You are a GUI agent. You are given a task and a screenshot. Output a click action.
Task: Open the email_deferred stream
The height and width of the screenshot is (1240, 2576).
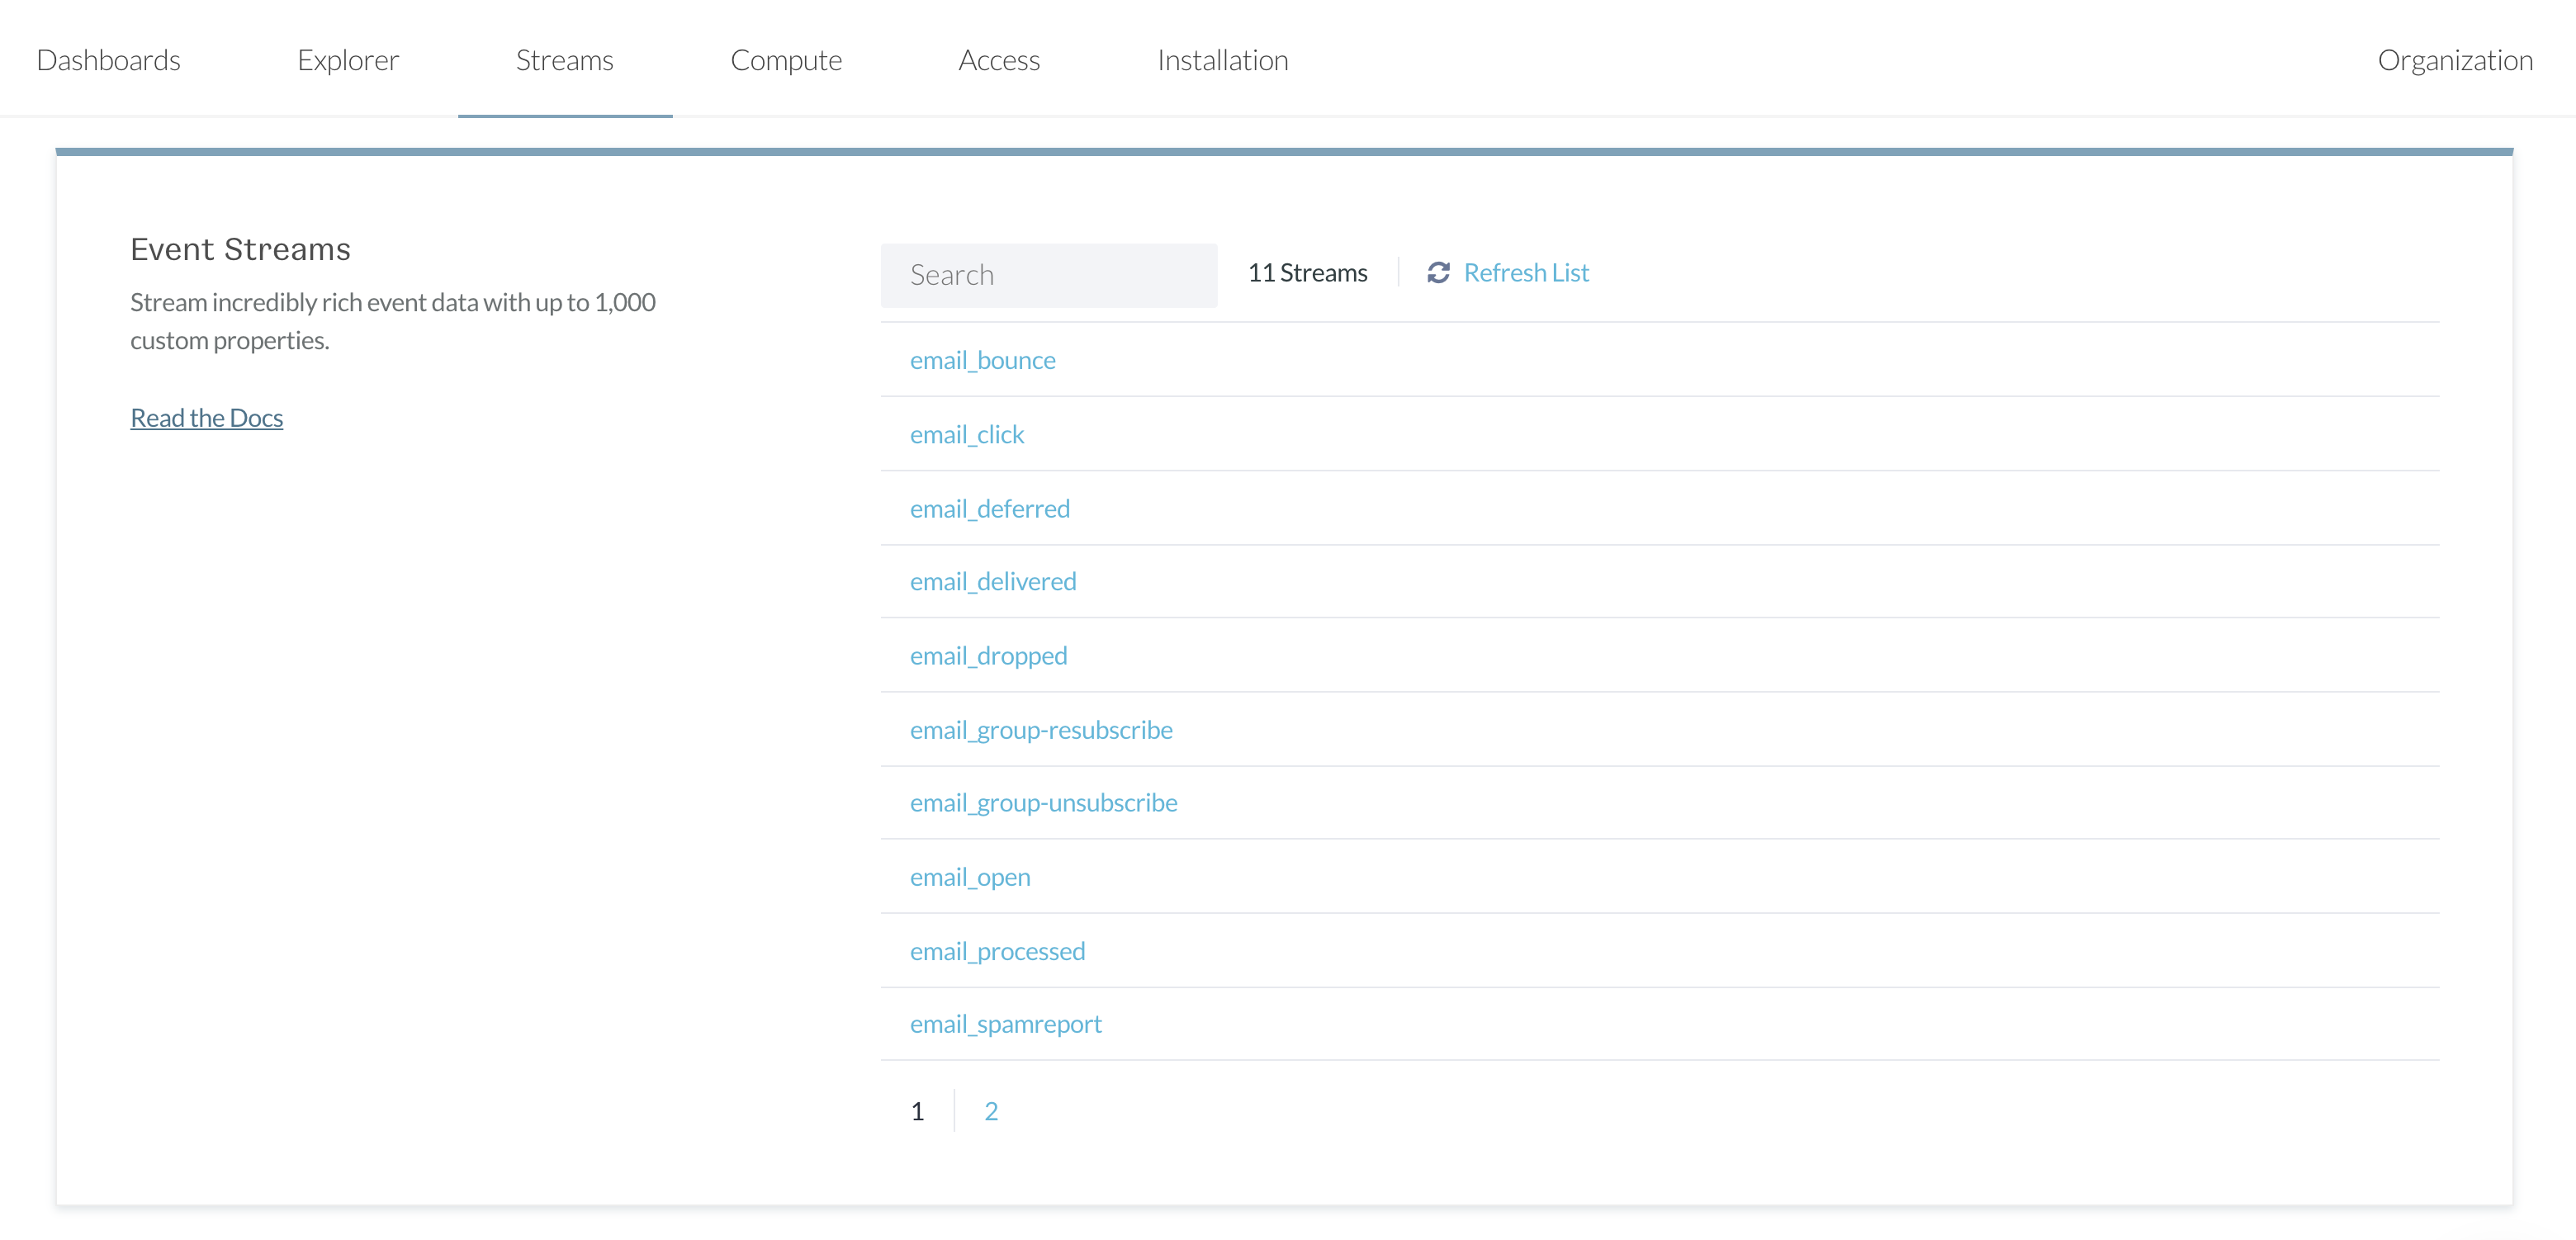989,509
